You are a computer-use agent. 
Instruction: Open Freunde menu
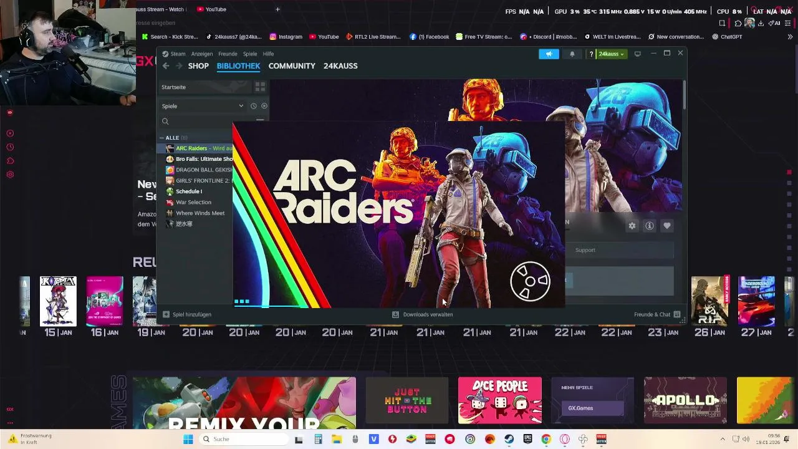coord(228,54)
